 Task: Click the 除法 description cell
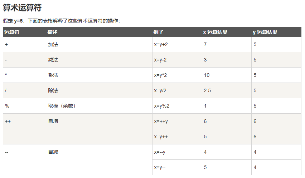click(53, 91)
